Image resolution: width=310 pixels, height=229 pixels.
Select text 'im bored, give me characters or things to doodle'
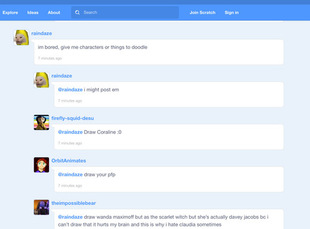tap(92, 47)
